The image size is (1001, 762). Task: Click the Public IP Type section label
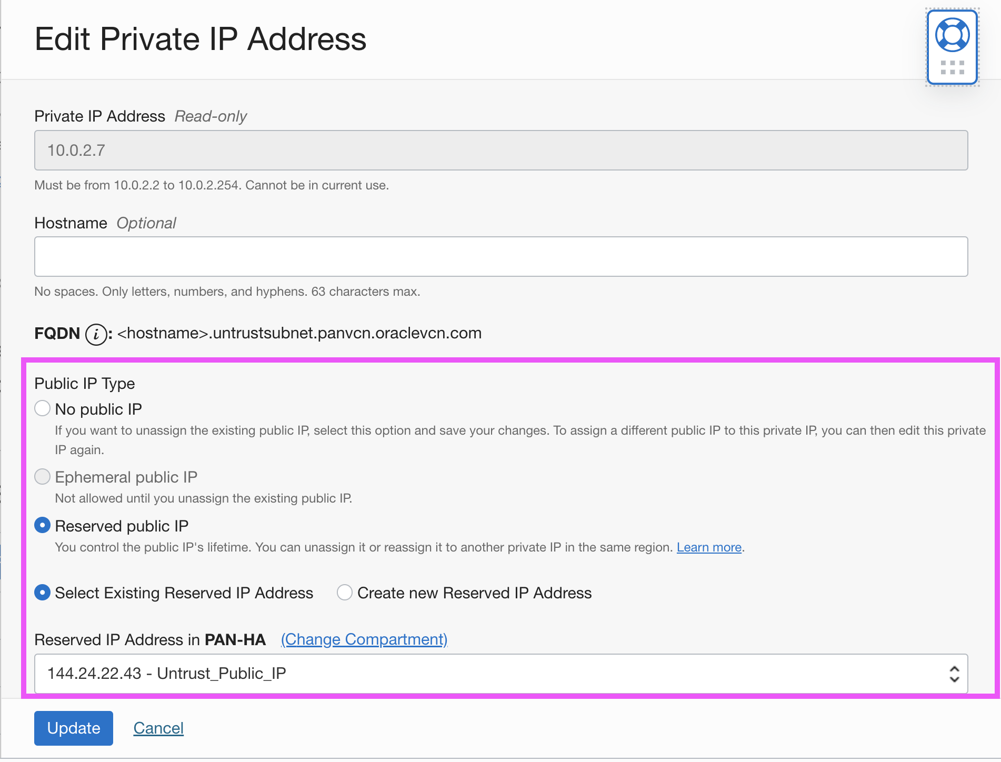tap(85, 384)
